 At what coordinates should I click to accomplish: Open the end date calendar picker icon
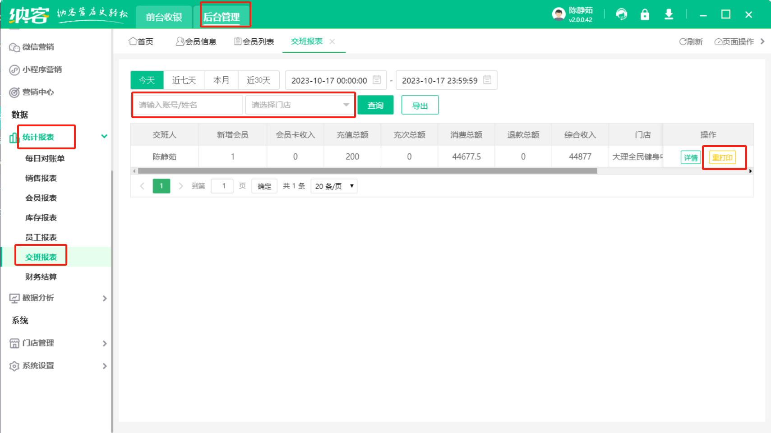pos(487,80)
